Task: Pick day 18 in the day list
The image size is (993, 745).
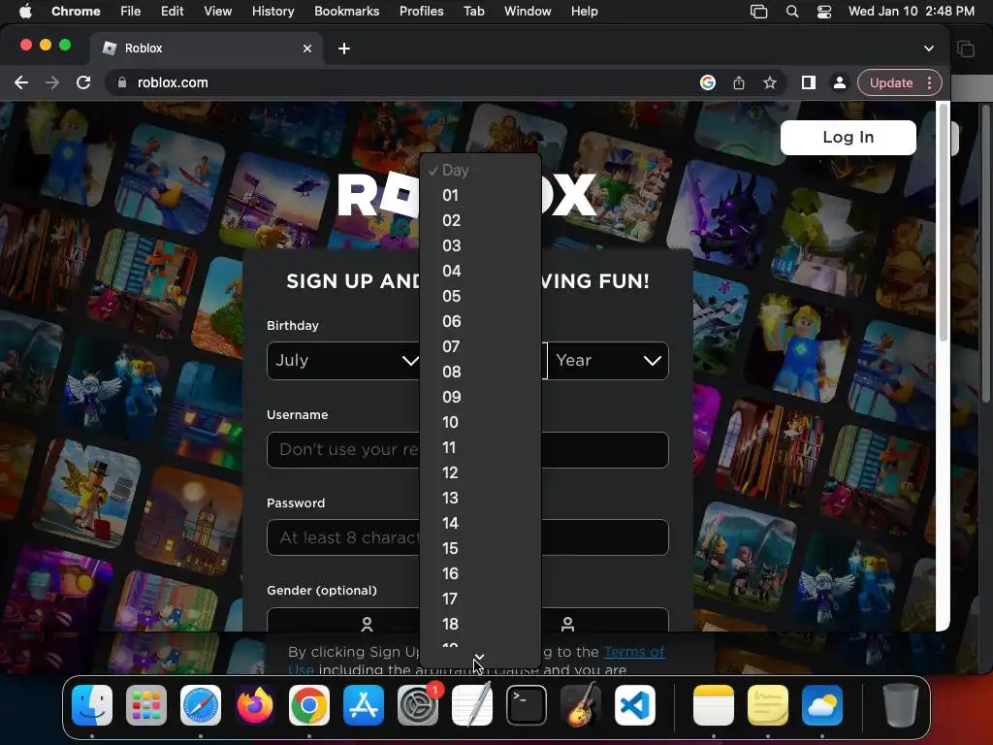Action: 480,624
